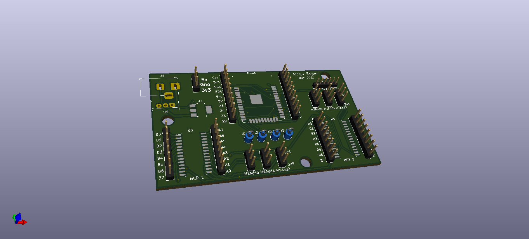The width and height of the screenshot is (529, 239).
Task: Click the bold Gnd label beside power header
Action: [x=205, y=84]
